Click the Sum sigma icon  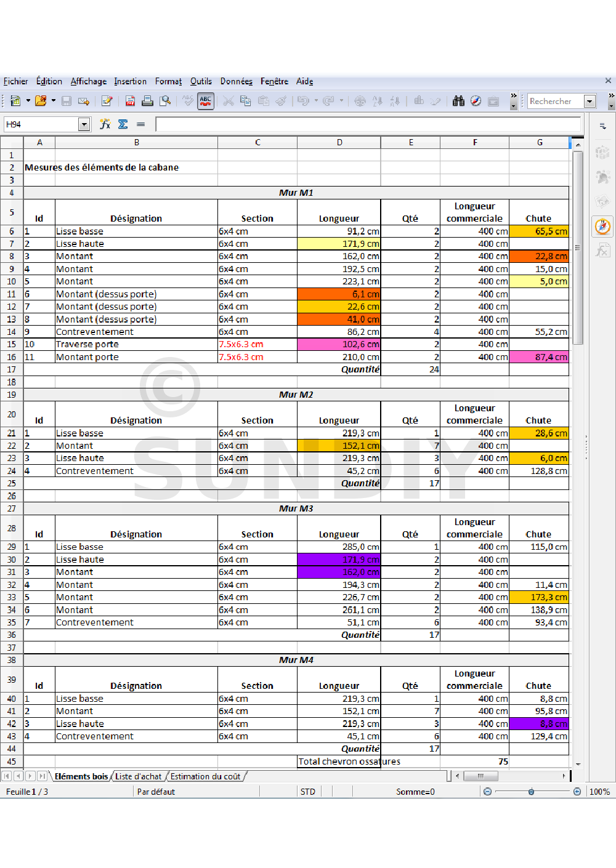tap(123, 124)
